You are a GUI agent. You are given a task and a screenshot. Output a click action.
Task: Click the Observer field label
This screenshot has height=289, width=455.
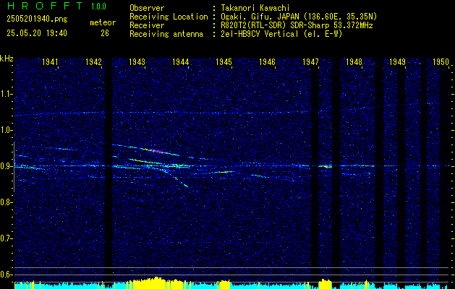click(x=147, y=8)
